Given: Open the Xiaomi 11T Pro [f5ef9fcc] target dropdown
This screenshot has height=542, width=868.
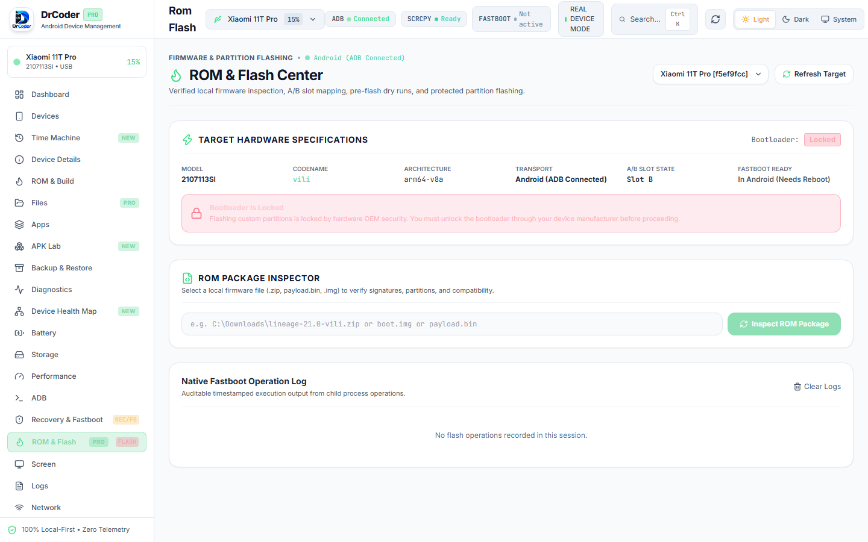Looking at the screenshot, I should point(710,74).
